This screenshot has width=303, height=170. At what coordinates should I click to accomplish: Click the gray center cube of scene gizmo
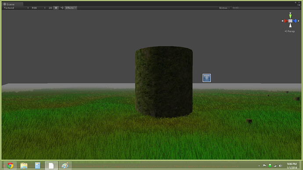click(x=290, y=21)
